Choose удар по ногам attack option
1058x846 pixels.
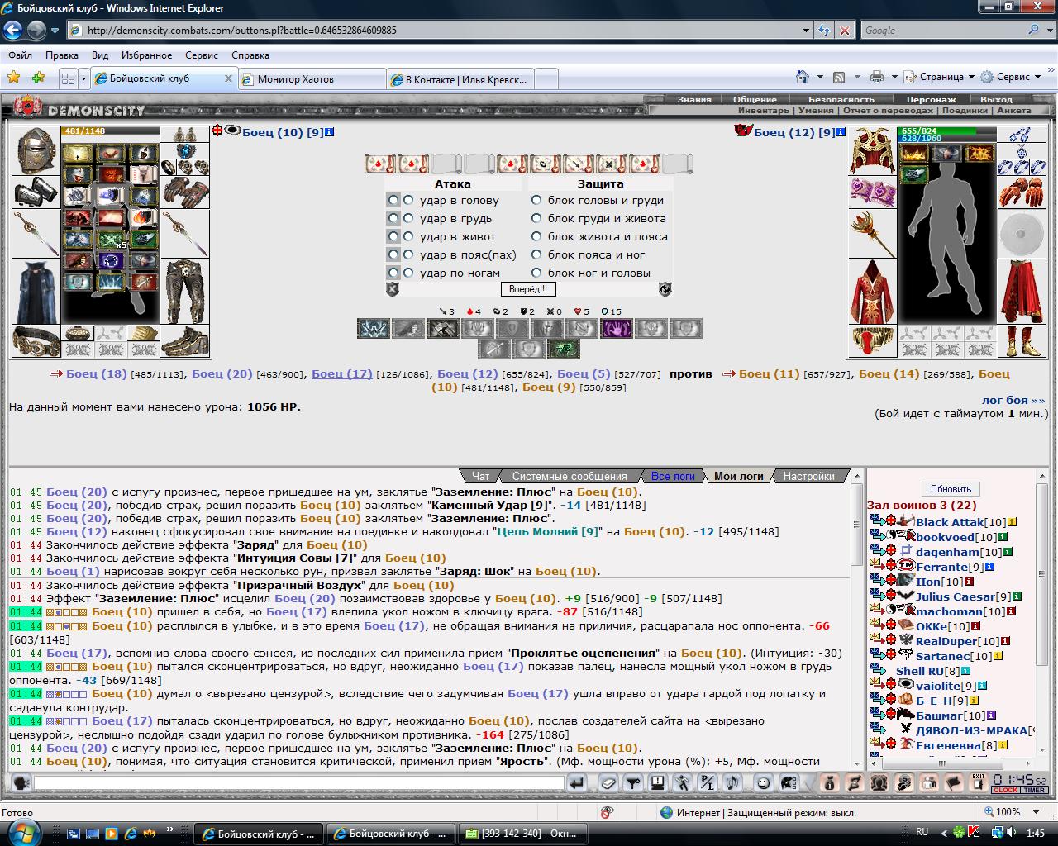408,273
